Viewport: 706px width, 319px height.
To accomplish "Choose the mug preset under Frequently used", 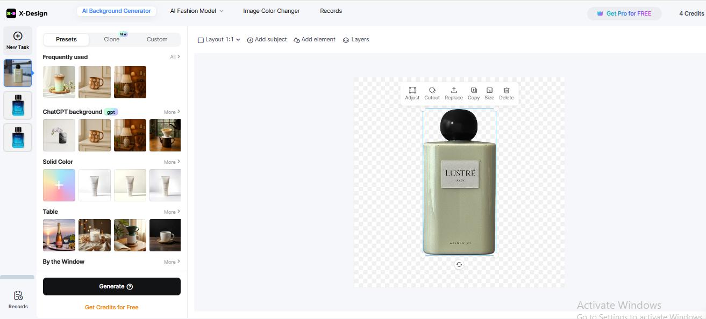I will point(95,82).
